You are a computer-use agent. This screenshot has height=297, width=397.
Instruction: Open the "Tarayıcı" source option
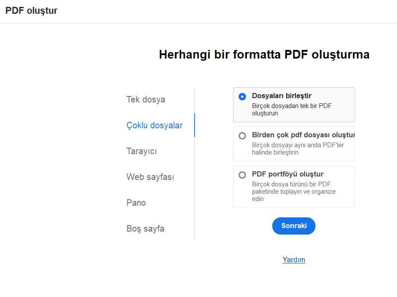pyautogui.click(x=142, y=151)
